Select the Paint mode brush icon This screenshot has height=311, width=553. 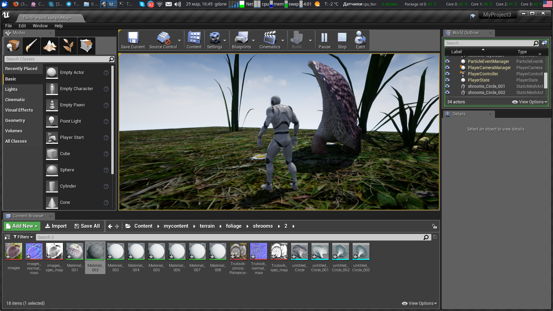pos(31,46)
